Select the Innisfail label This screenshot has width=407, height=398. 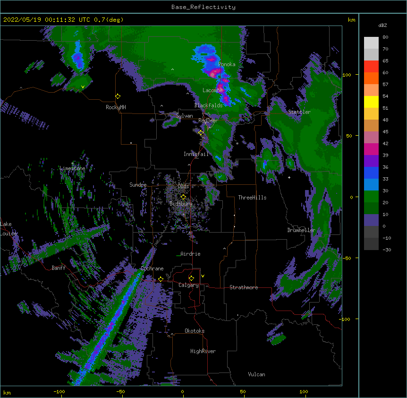[196, 154]
